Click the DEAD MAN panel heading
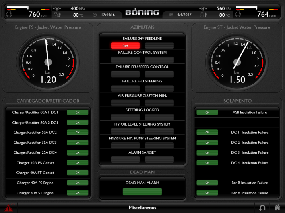Screen dimensions: 285x213 (142, 172)
